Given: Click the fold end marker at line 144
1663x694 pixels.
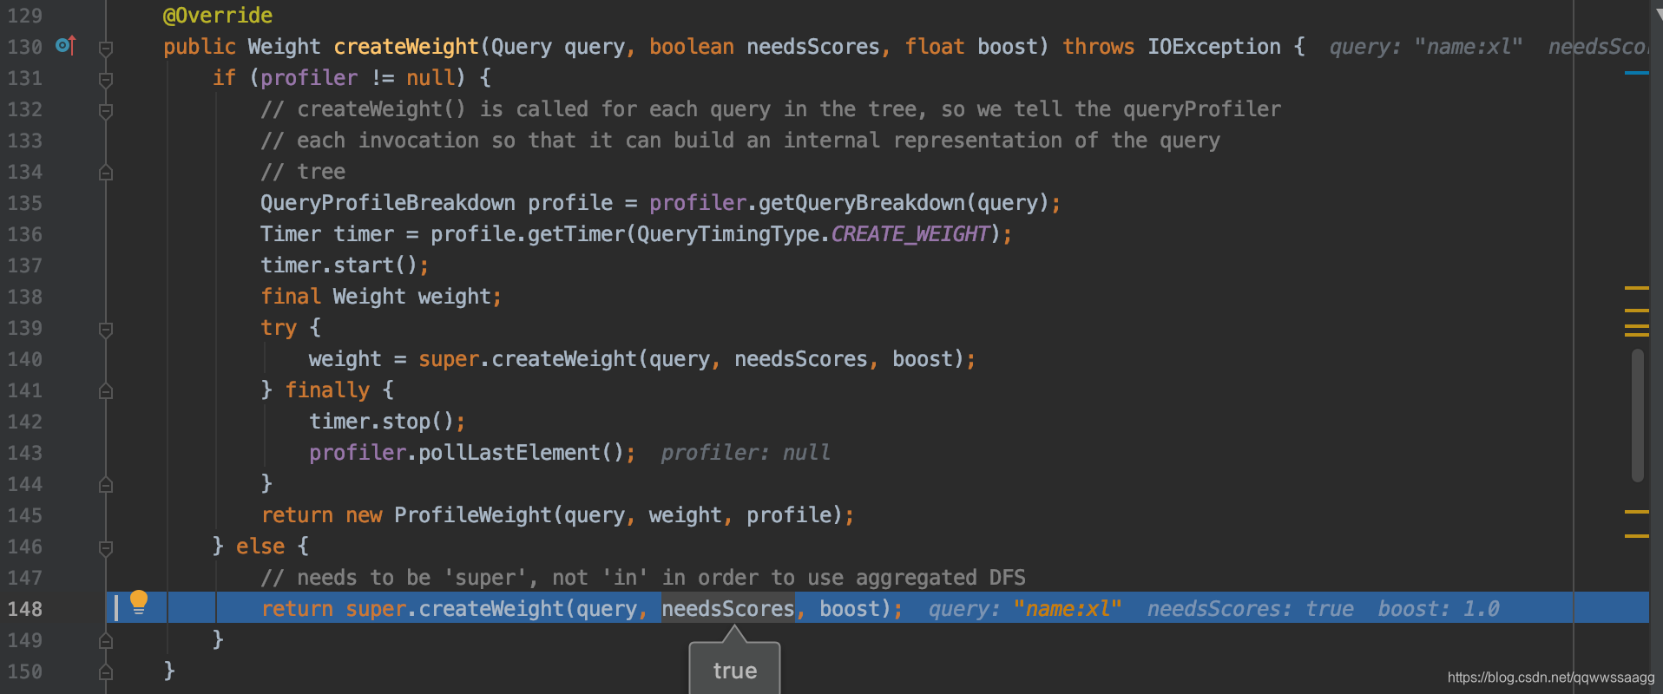Looking at the screenshot, I should coord(106,485).
